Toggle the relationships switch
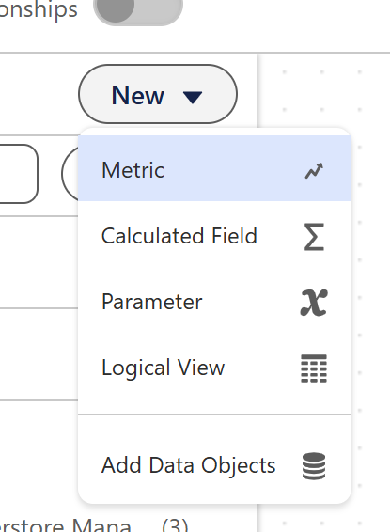Screen dimensions: 390x532 coord(138,8)
